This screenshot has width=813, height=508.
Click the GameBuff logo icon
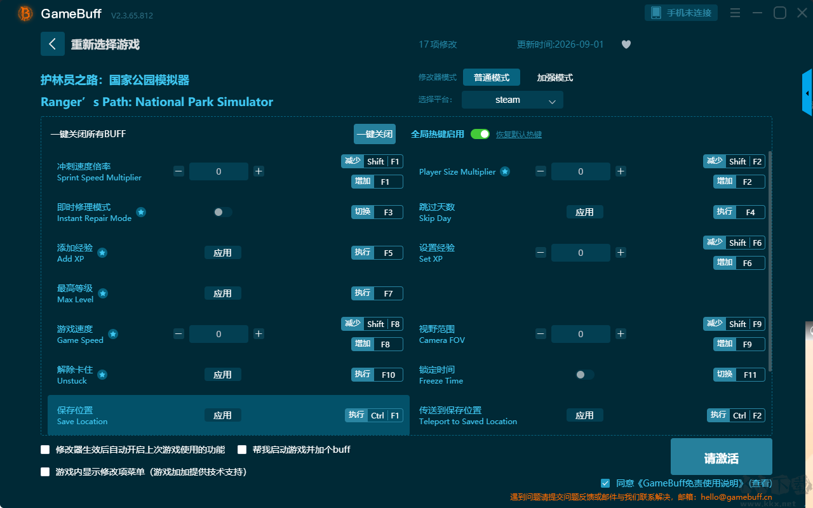[25, 13]
